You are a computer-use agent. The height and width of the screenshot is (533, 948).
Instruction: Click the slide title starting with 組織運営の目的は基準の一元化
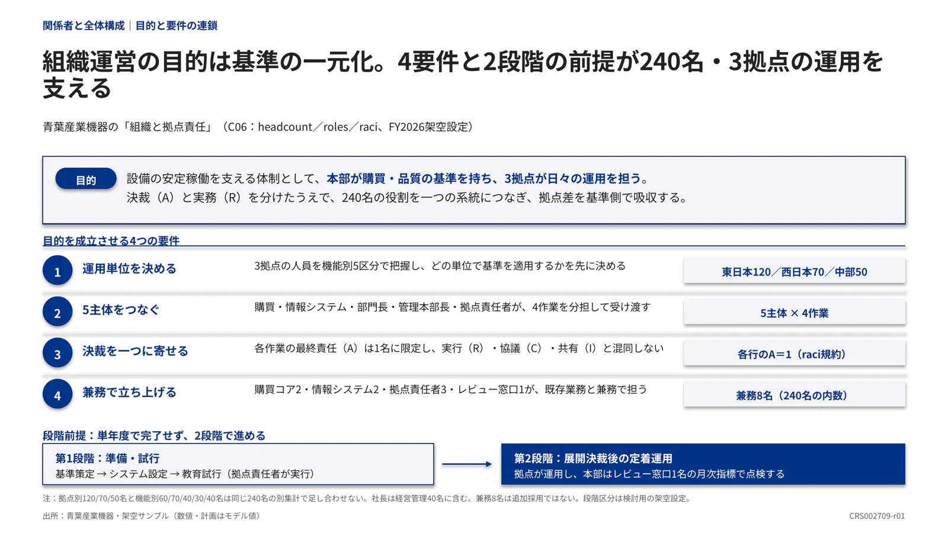(x=463, y=74)
